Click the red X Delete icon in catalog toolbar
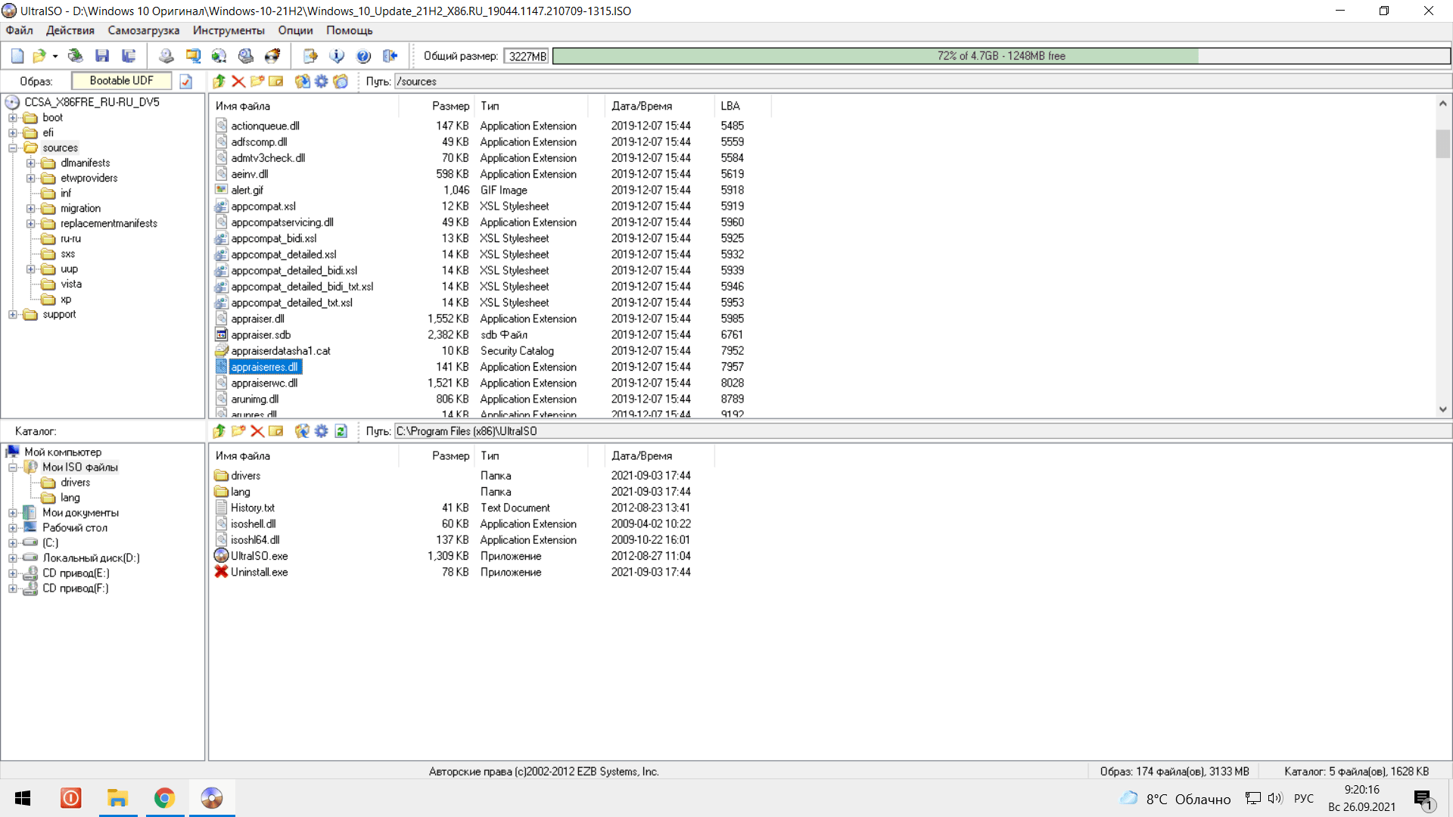The height and width of the screenshot is (817, 1453). [257, 430]
